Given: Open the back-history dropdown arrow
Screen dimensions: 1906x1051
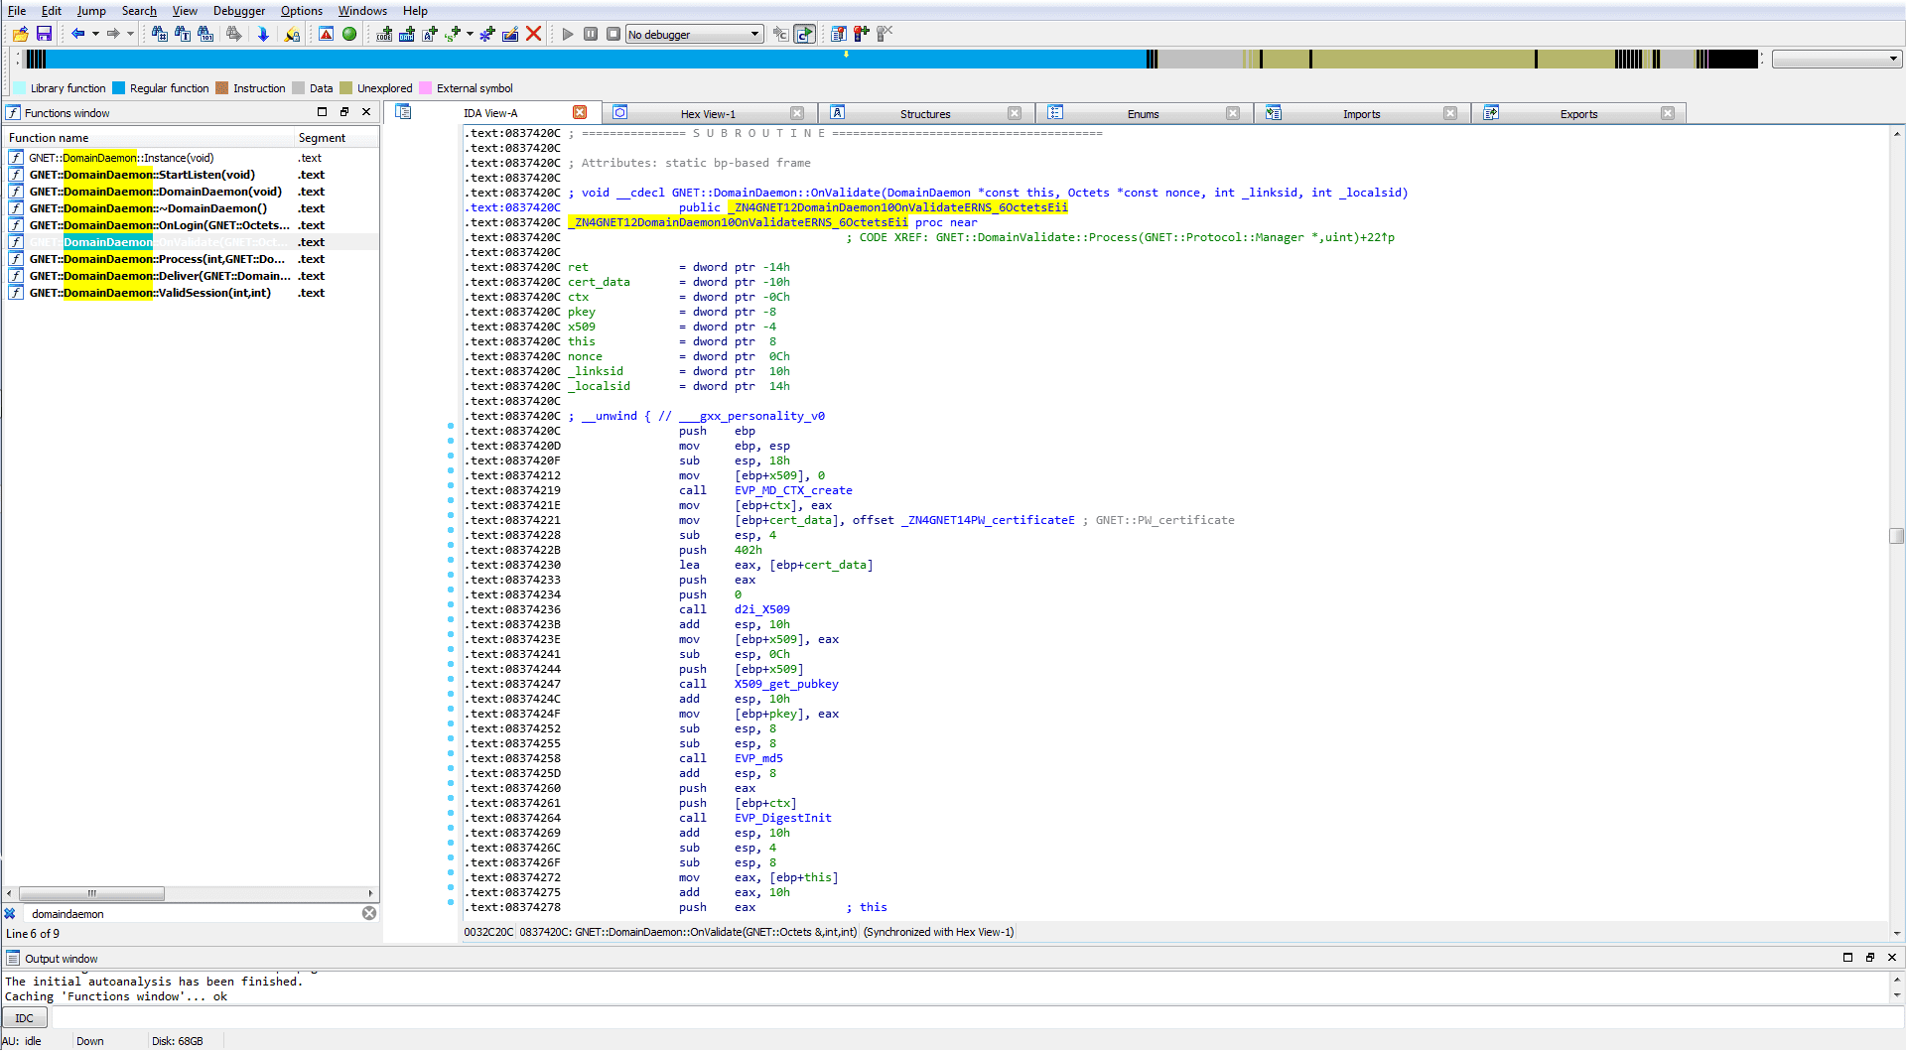Looking at the screenshot, I should (95, 34).
